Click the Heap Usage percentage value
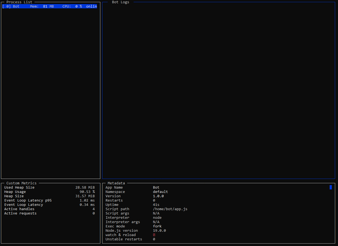The height and width of the screenshot is (246, 338). tap(87, 192)
